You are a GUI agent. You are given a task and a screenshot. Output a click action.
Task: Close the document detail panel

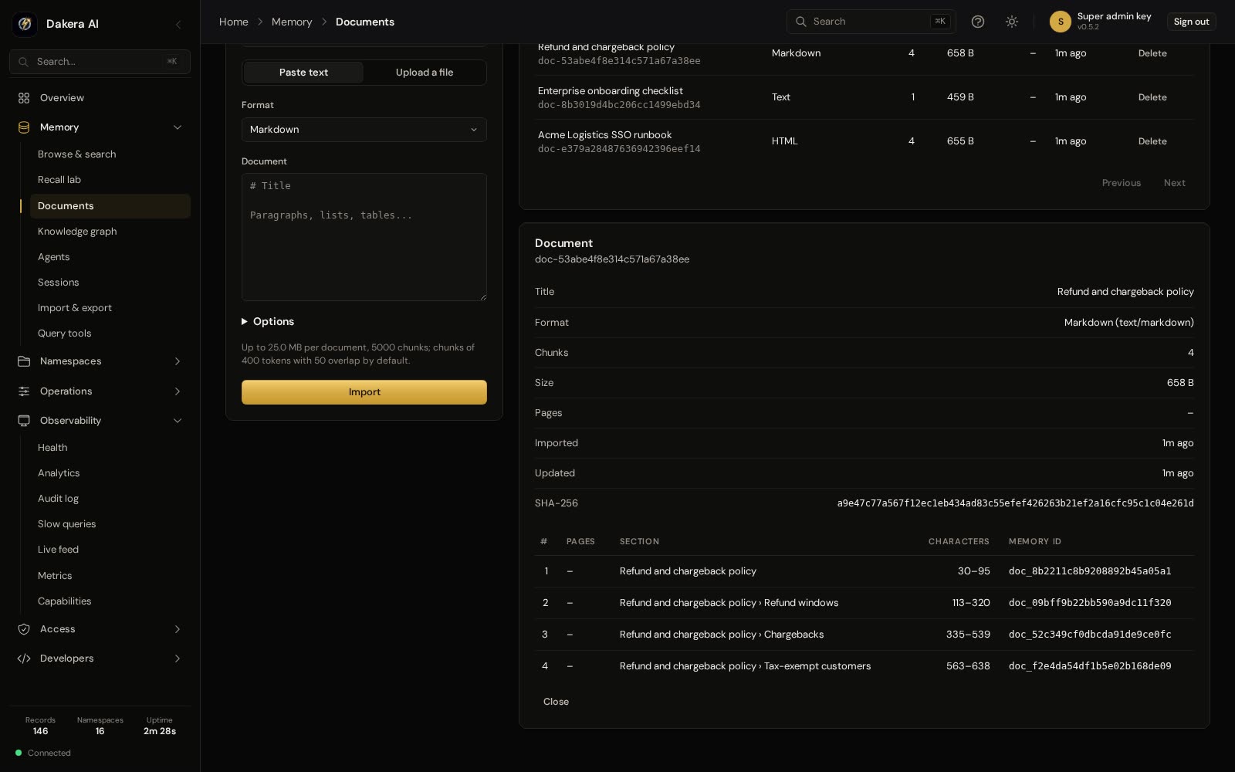[556, 702]
